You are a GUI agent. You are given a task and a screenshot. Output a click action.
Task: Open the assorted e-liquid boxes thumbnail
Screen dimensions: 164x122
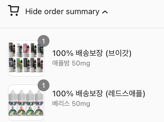point(26,58)
